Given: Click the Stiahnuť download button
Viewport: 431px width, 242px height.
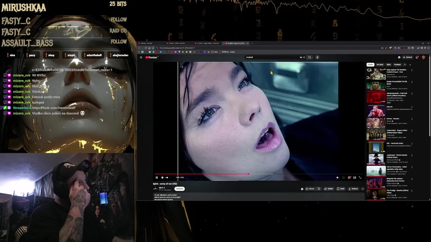Looking at the screenshot, I should point(353,189).
